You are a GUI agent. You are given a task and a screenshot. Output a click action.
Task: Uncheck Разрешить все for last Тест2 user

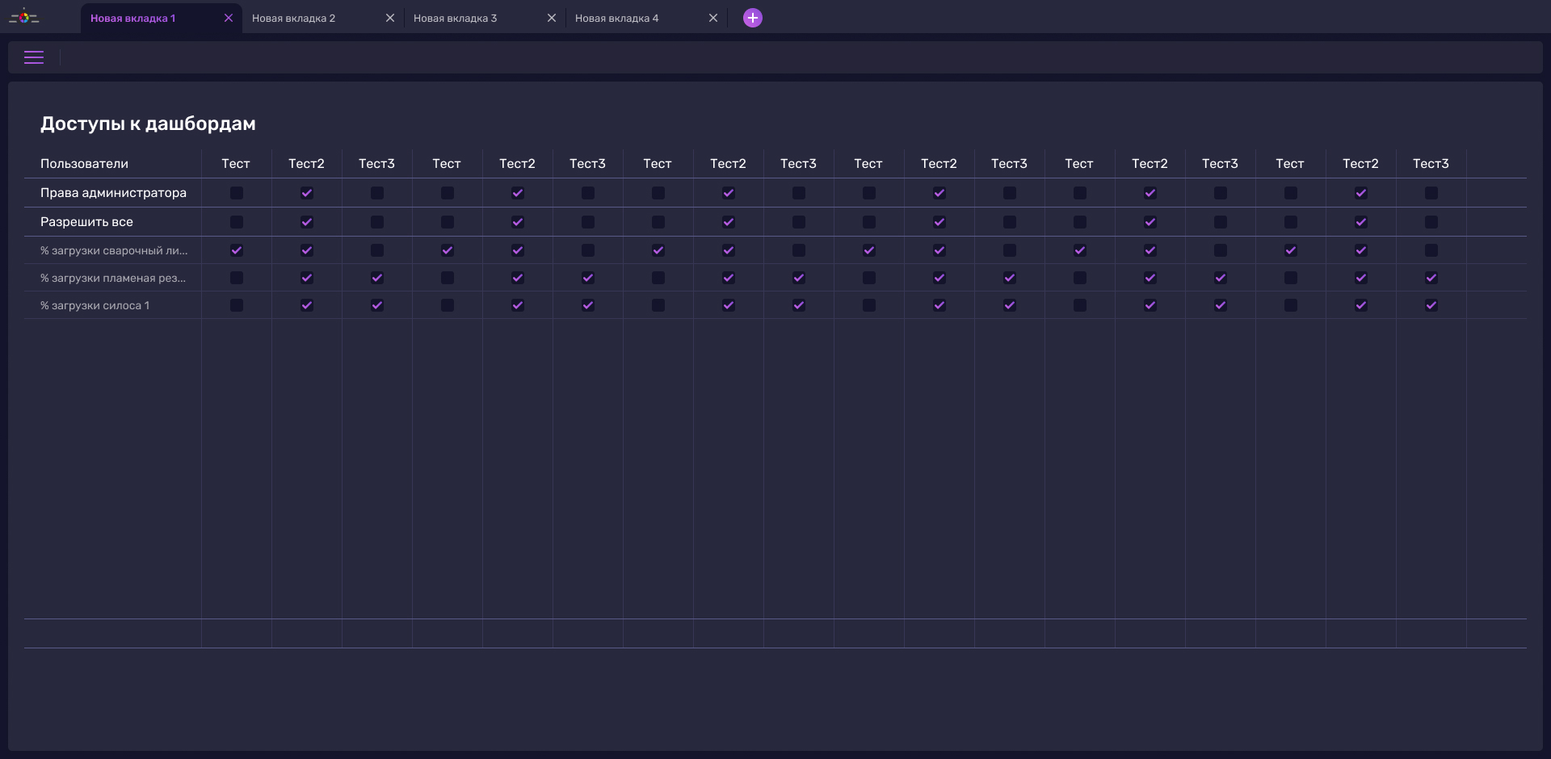point(1361,222)
